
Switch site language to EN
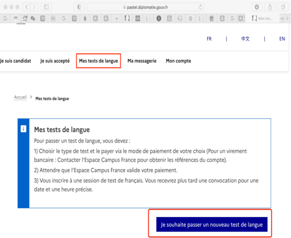pos(282,39)
